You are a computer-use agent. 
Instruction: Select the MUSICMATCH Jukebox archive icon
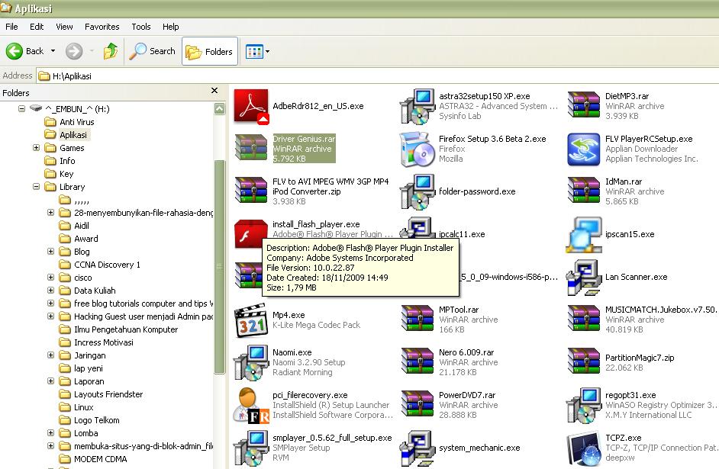583,320
